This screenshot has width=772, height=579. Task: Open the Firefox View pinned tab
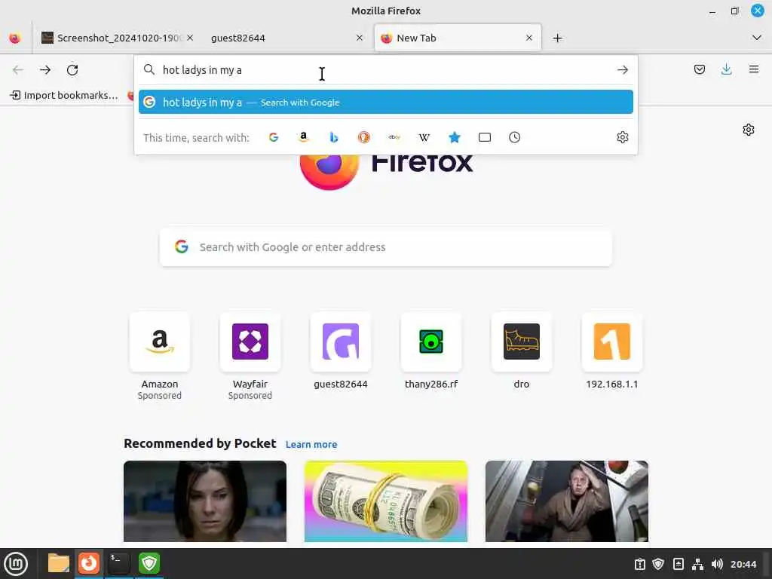coord(15,38)
